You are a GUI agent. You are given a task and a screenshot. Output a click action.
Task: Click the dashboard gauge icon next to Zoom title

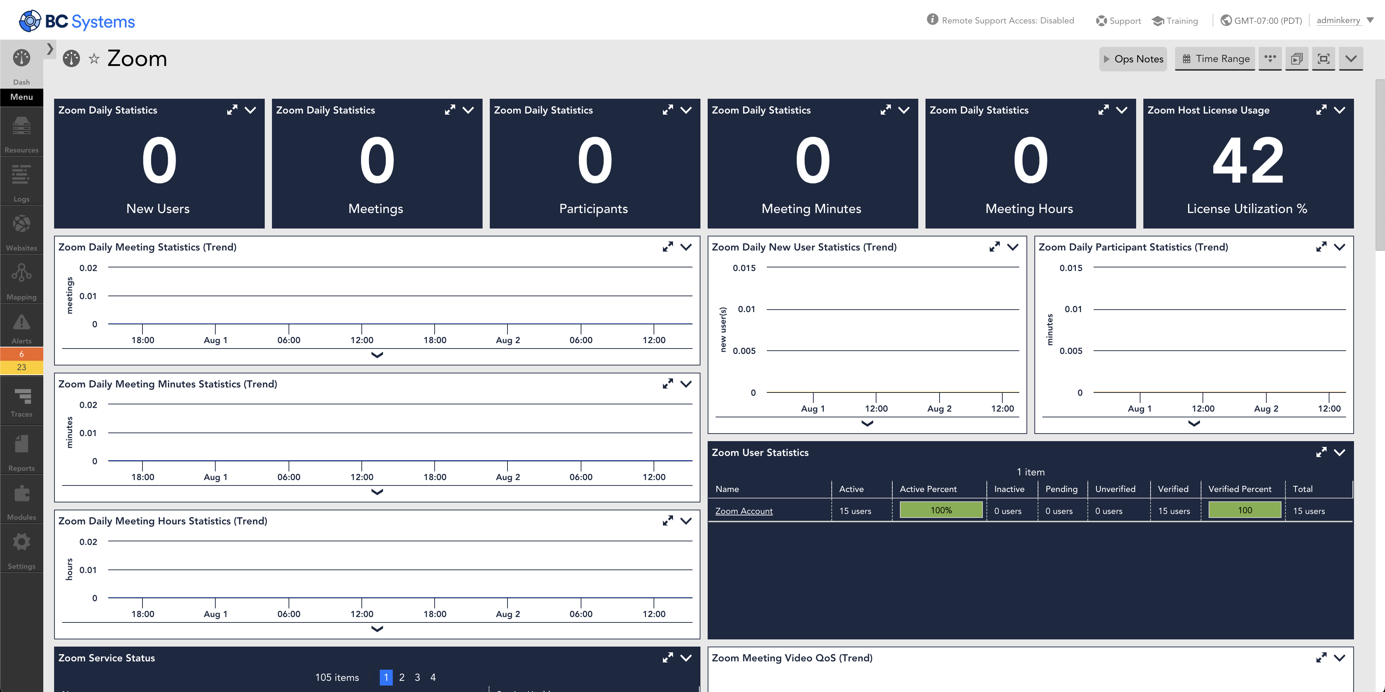click(71, 58)
